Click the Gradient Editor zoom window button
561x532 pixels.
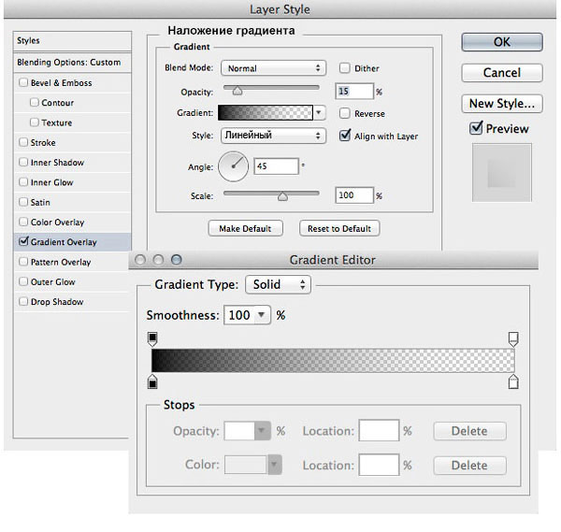pos(177,259)
